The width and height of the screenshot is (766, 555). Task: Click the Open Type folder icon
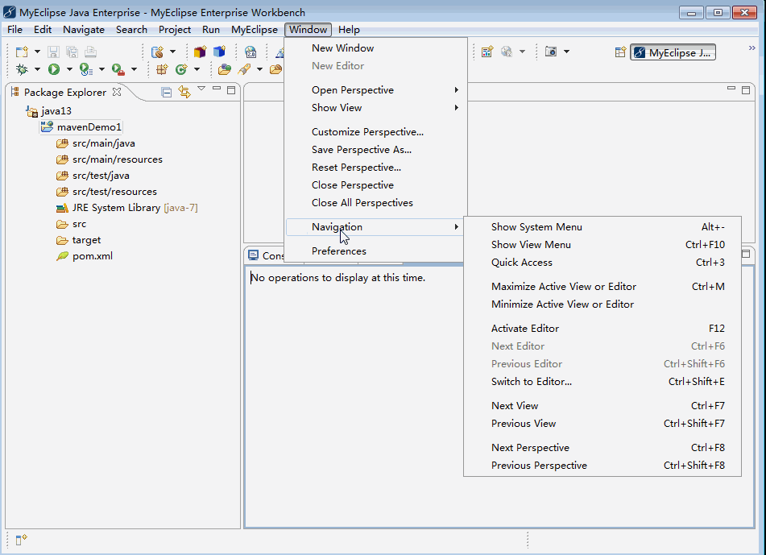[224, 69]
